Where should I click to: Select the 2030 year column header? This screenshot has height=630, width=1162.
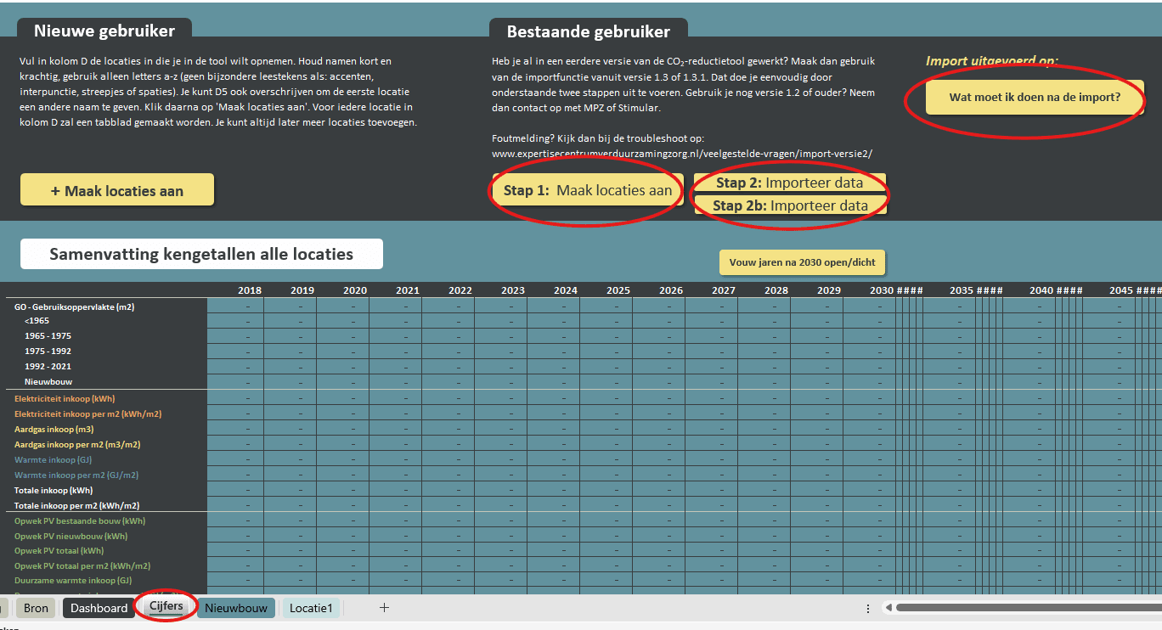pyautogui.click(x=882, y=290)
